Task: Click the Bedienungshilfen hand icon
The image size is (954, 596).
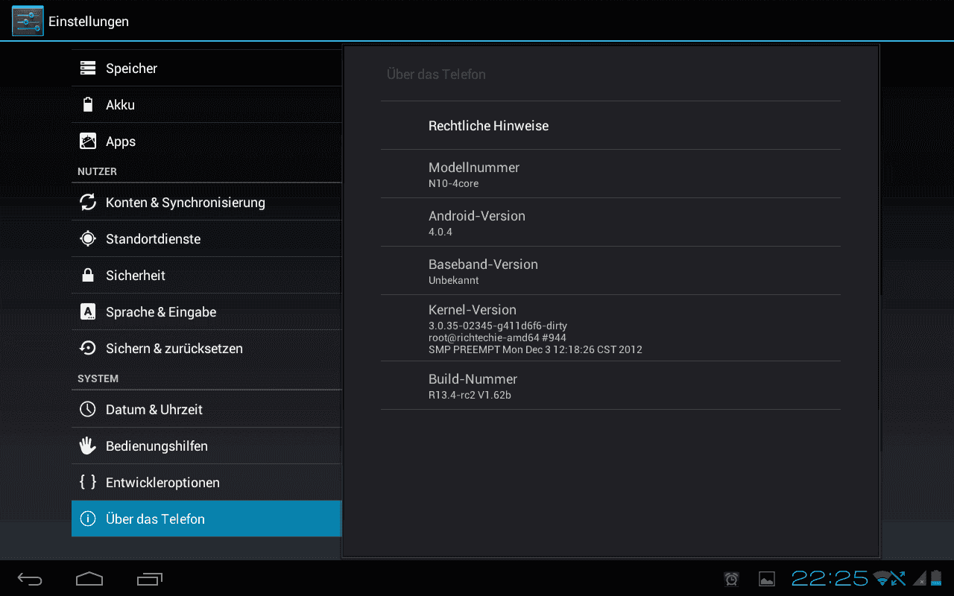Action: point(88,446)
